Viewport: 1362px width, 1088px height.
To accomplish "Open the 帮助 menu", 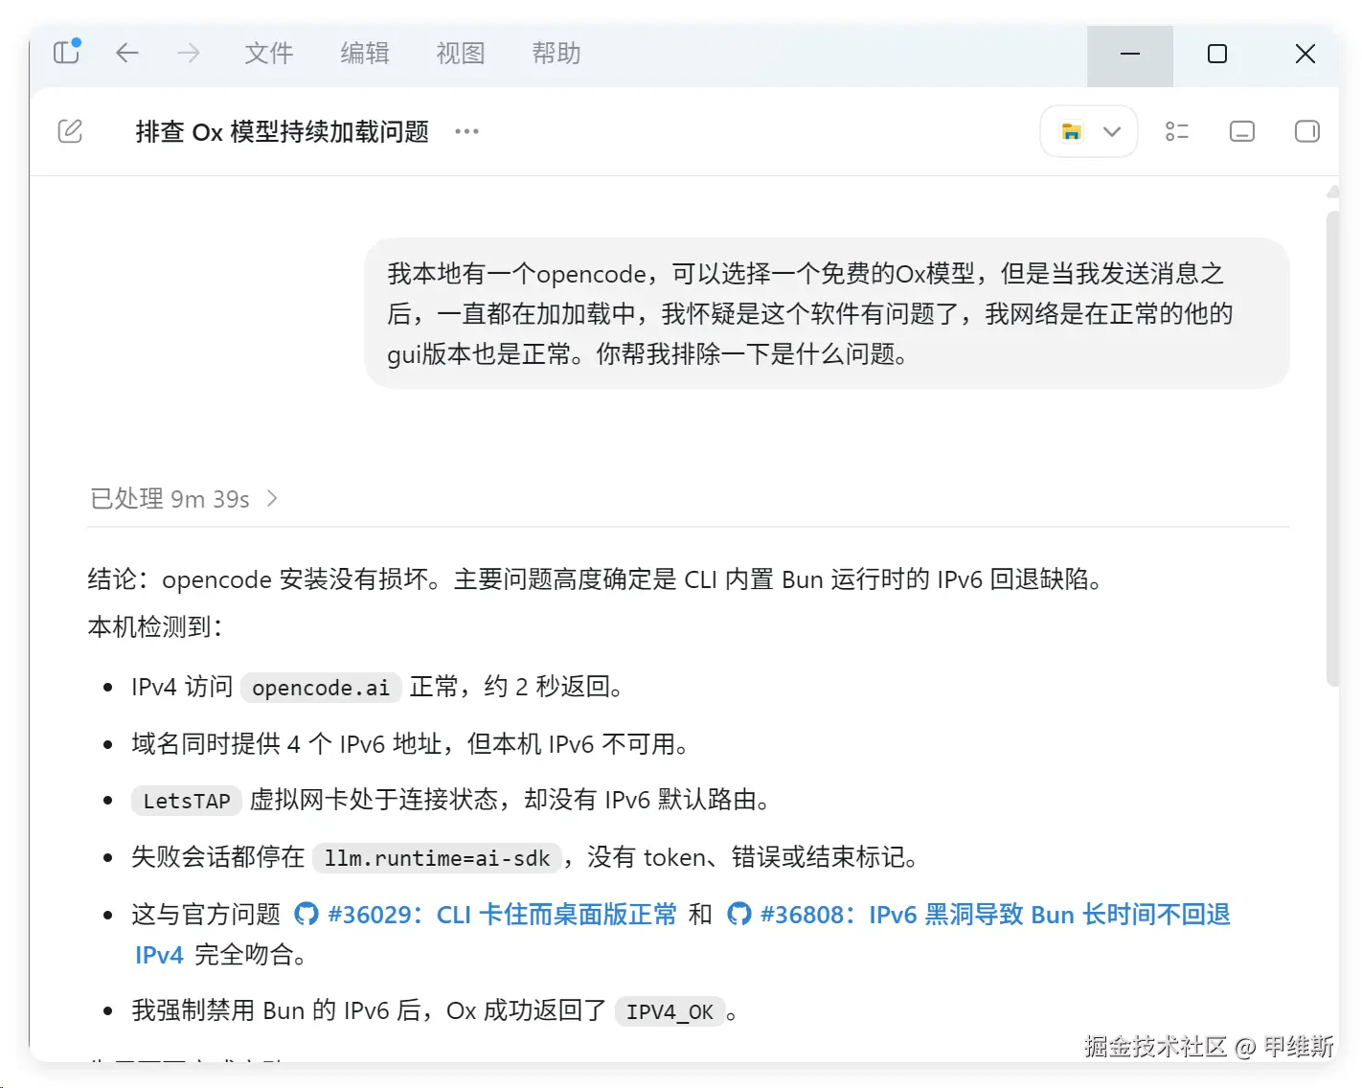I will [556, 53].
